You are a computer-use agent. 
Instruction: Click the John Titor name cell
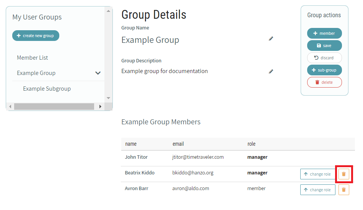coord(136,157)
